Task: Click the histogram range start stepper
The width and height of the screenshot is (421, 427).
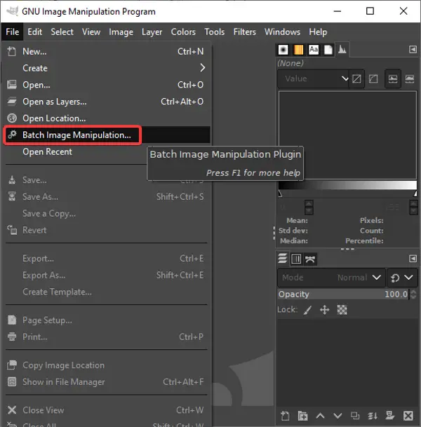Action: tap(309, 208)
